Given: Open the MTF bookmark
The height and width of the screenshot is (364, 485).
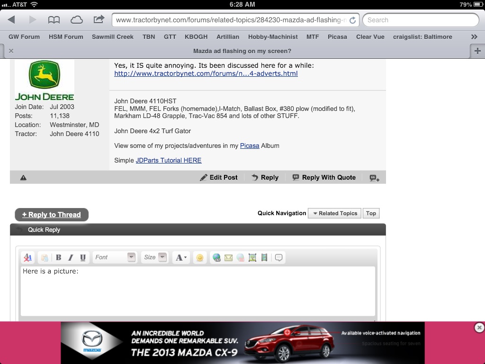Looking at the screenshot, I should (x=313, y=37).
